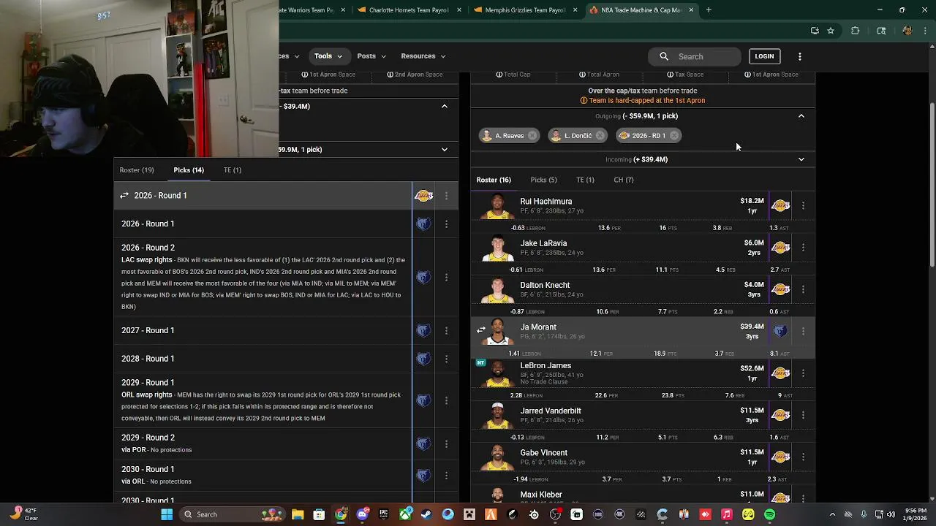
Task: Open options for 2030 Round 1 via ORL pick
Action: 446,475
